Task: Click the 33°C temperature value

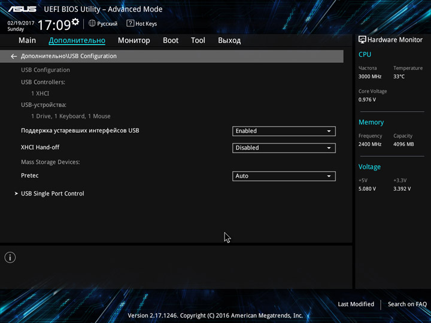Action: point(399,77)
